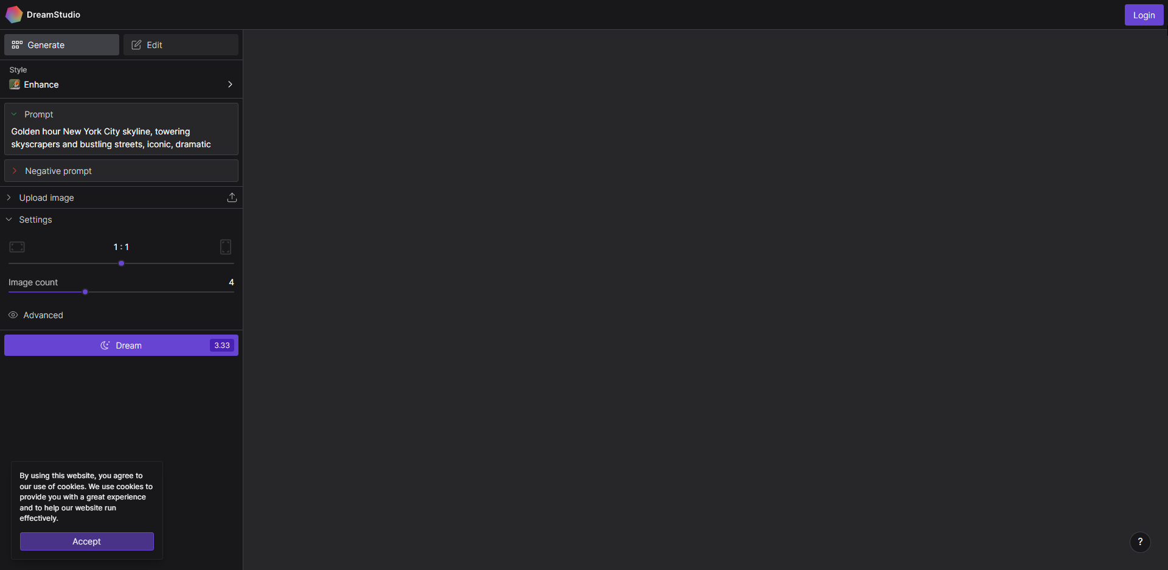Switch to the Generate tab
This screenshot has width=1168, height=570.
[x=61, y=45]
